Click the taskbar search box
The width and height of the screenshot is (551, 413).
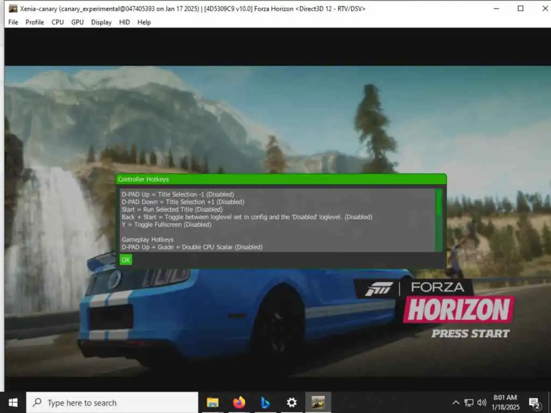coord(112,402)
